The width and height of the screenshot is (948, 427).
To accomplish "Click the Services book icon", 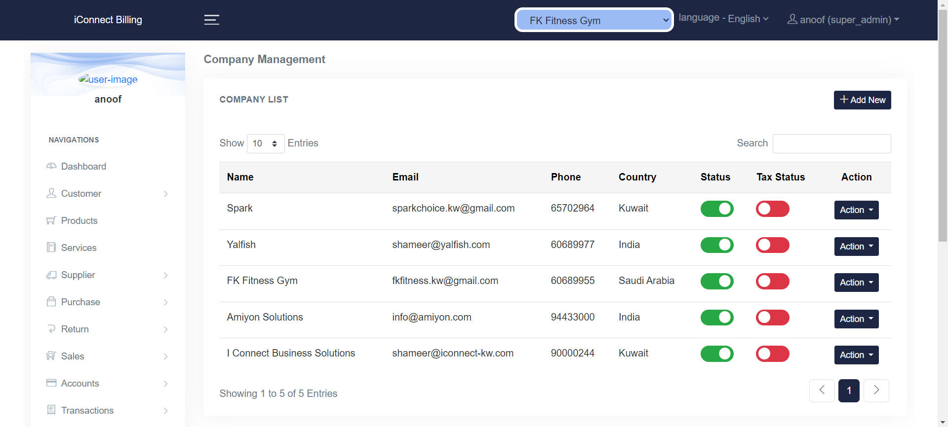I will click(x=51, y=248).
